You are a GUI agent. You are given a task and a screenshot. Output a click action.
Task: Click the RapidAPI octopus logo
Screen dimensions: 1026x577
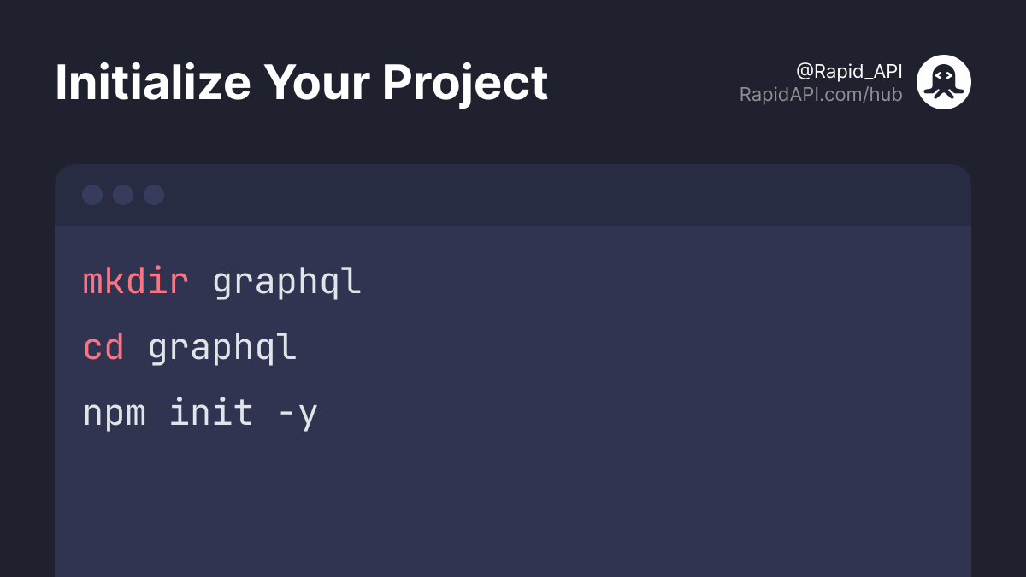click(944, 82)
